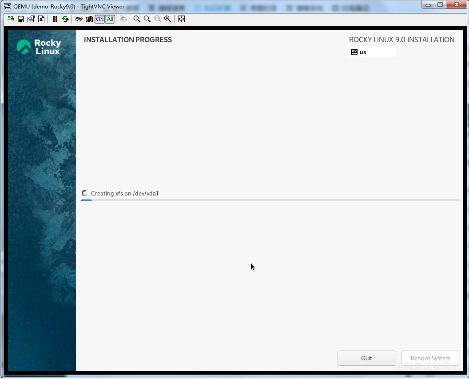The width and height of the screenshot is (469, 379).
Task: Click the installation progress bar
Action: point(270,200)
